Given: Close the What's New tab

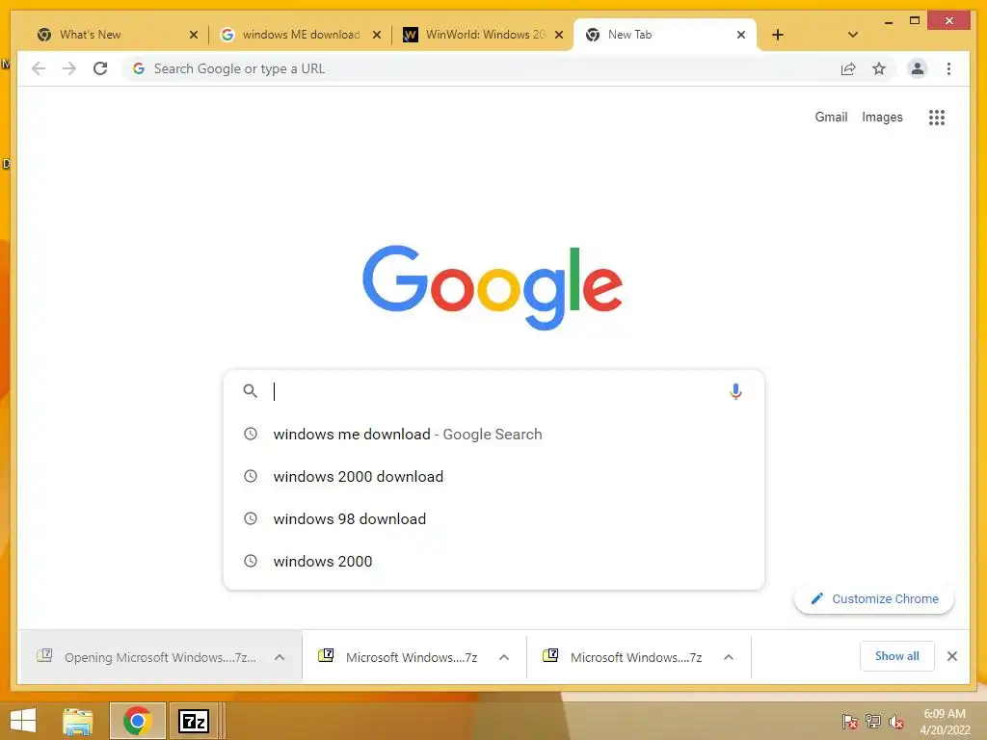Looking at the screenshot, I should [x=193, y=35].
